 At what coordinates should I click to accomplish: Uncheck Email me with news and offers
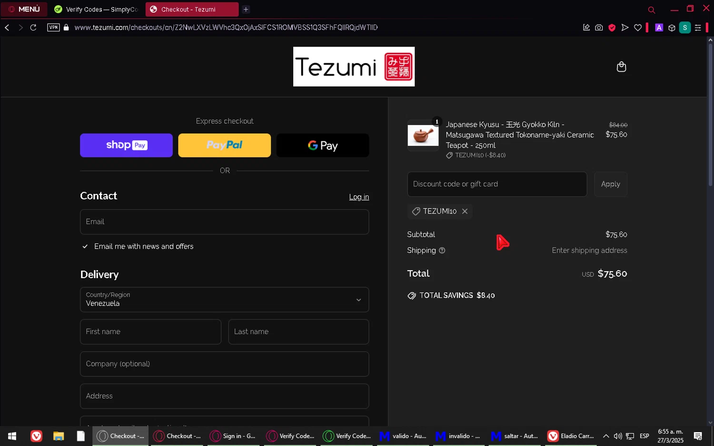coord(85,246)
